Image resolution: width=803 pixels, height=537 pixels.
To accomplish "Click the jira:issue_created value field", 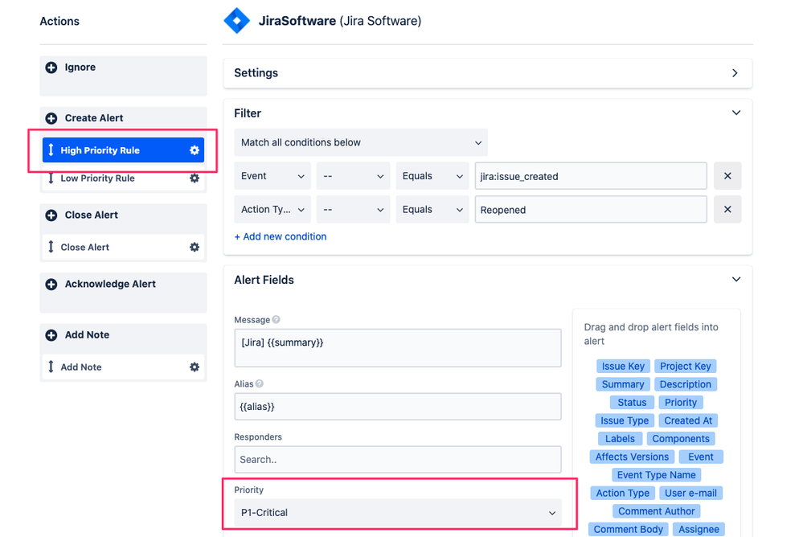I will 591,176.
